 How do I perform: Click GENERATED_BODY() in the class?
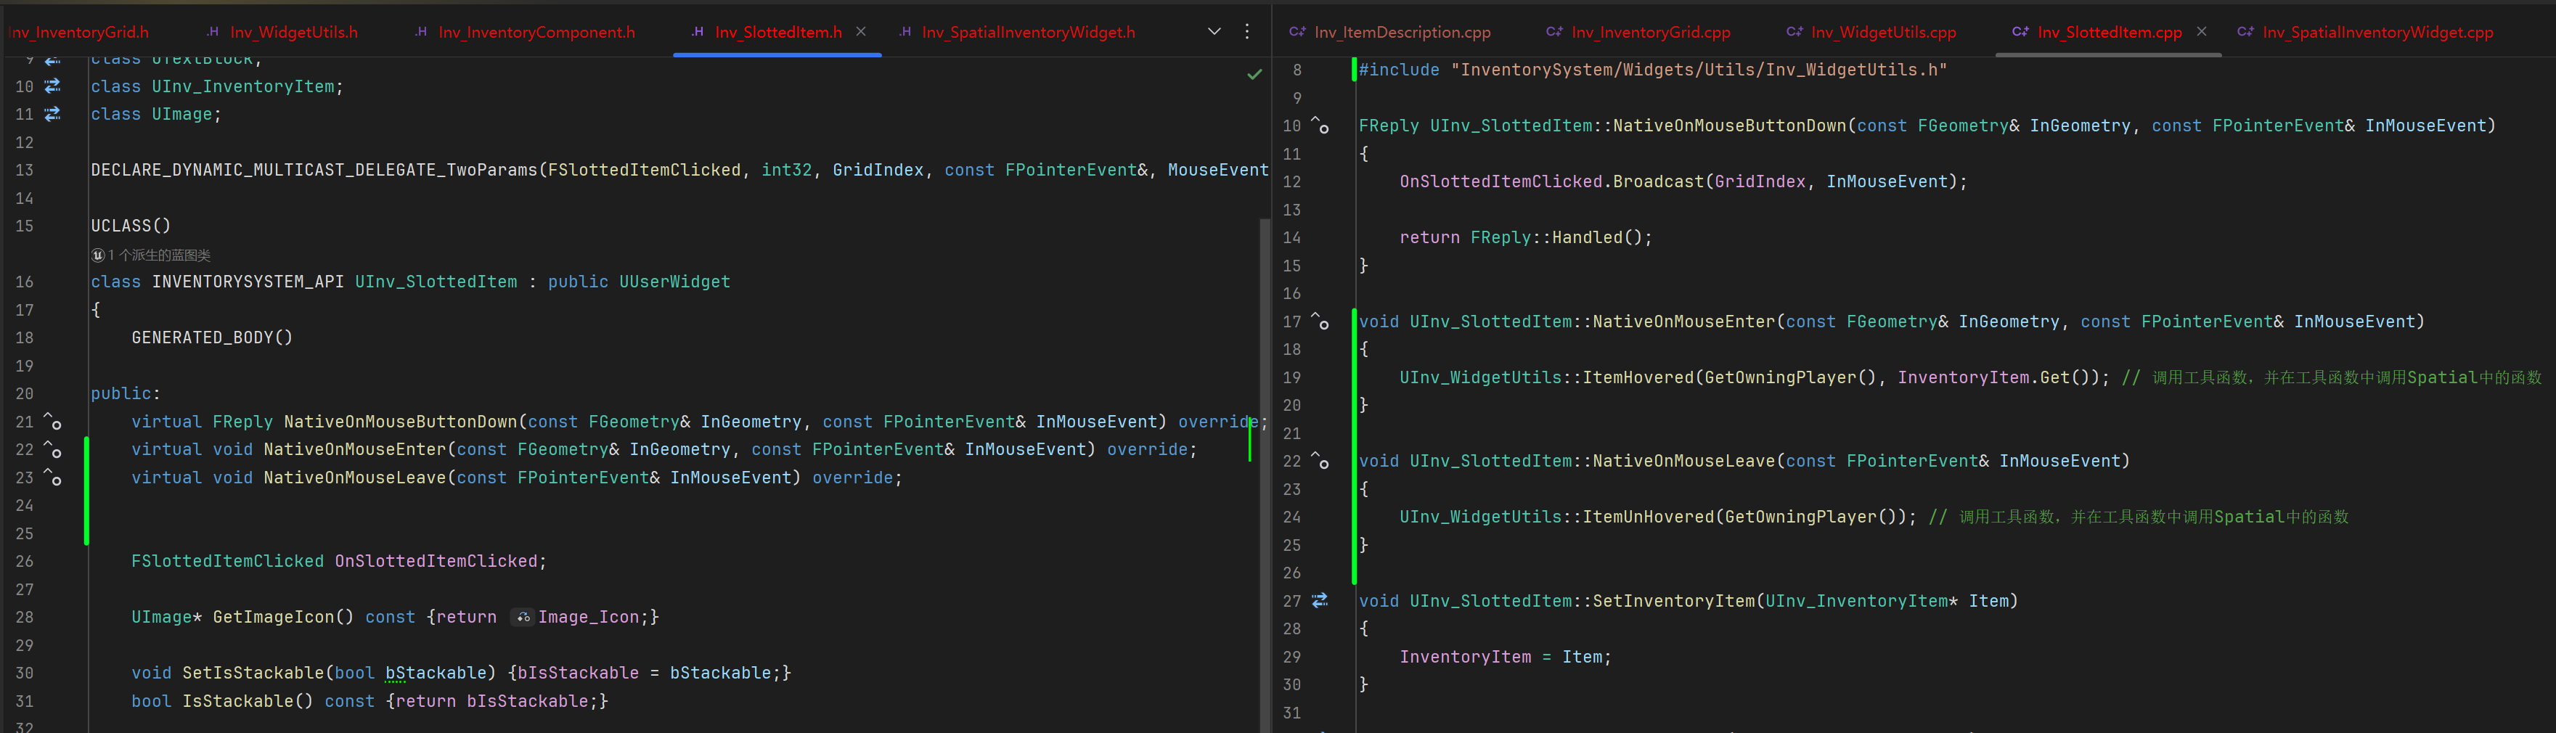pos(213,337)
